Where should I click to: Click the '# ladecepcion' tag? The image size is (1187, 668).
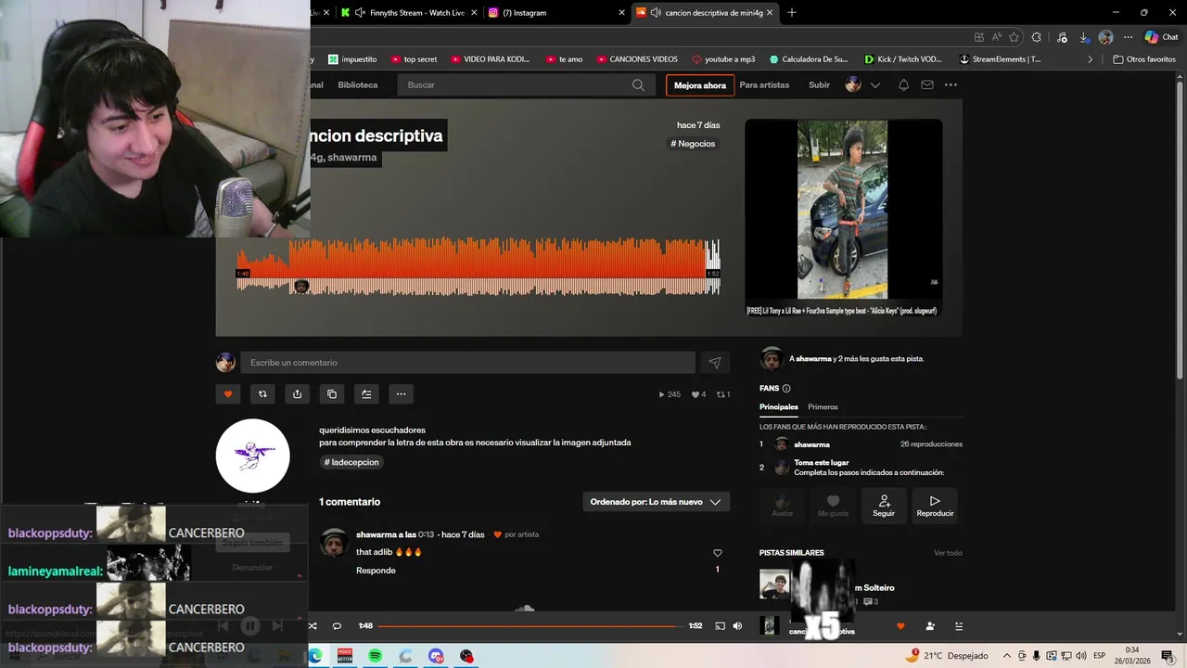[x=351, y=462]
